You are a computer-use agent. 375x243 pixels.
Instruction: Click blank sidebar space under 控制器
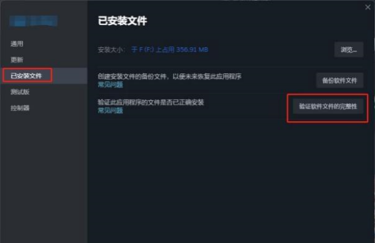(44, 175)
